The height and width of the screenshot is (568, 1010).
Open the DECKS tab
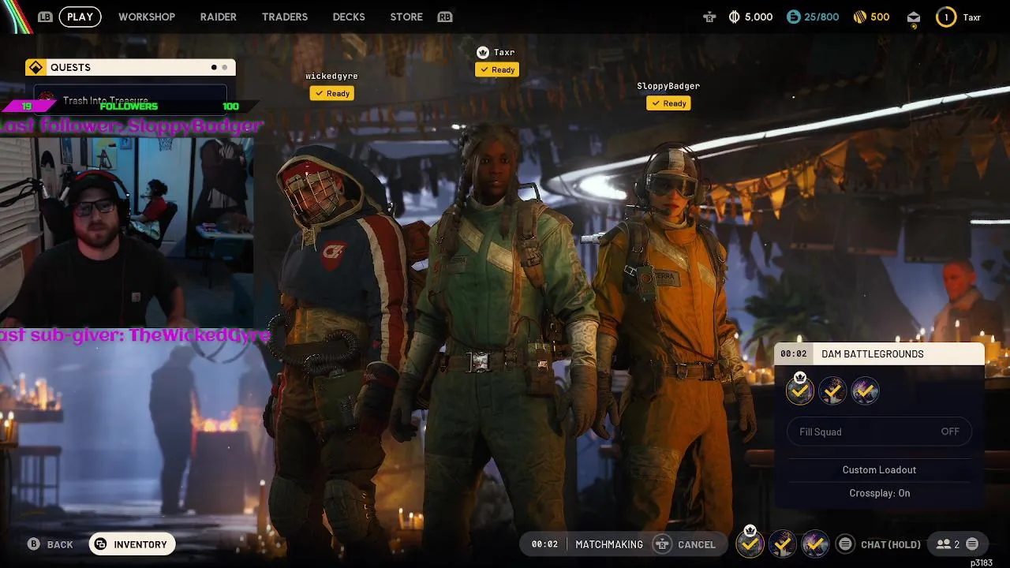349,17
